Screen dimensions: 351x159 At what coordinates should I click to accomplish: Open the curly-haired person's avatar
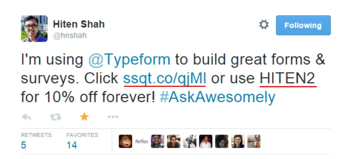point(222,141)
